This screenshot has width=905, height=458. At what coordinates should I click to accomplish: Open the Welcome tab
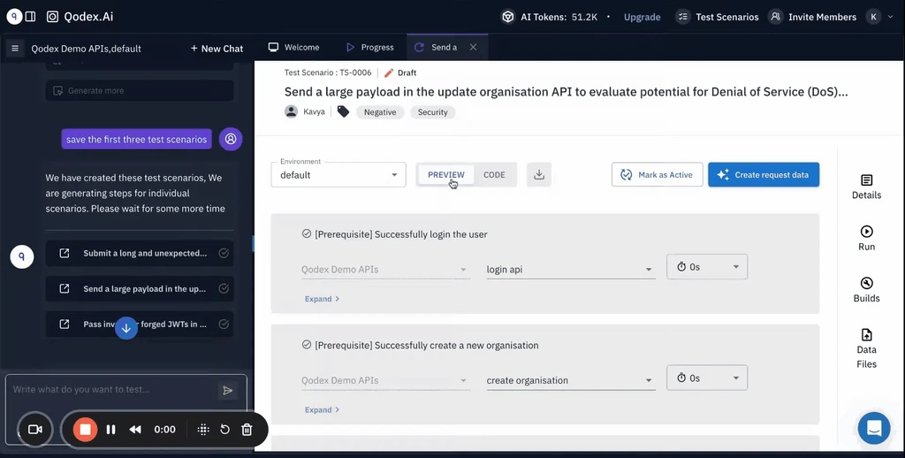pyautogui.click(x=294, y=48)
